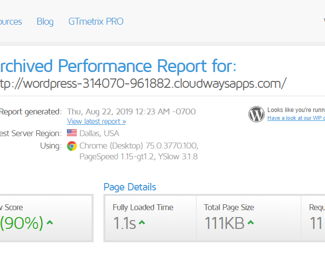Click the green arrow beside 1.1s
The image size is (325, 259).
[142, 222]
